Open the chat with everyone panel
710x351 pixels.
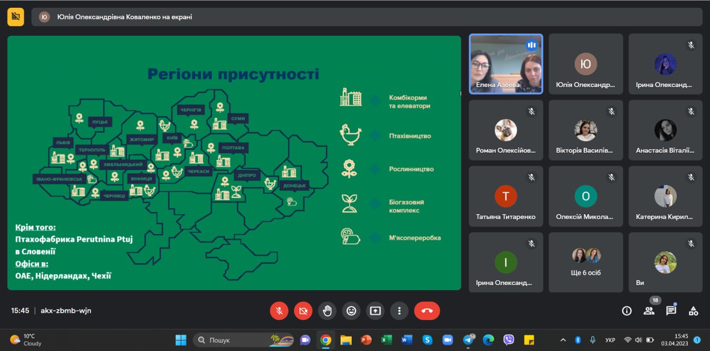coord(671,311)
